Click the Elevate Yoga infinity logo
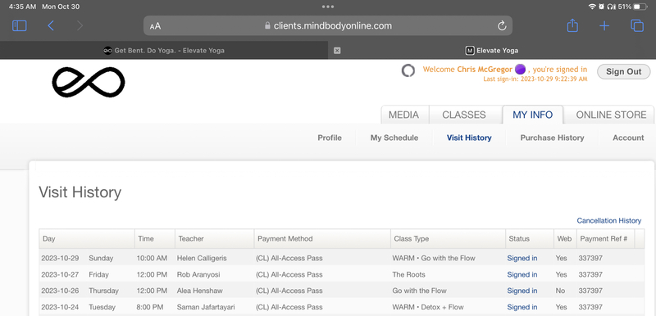 tap(89, 82)
